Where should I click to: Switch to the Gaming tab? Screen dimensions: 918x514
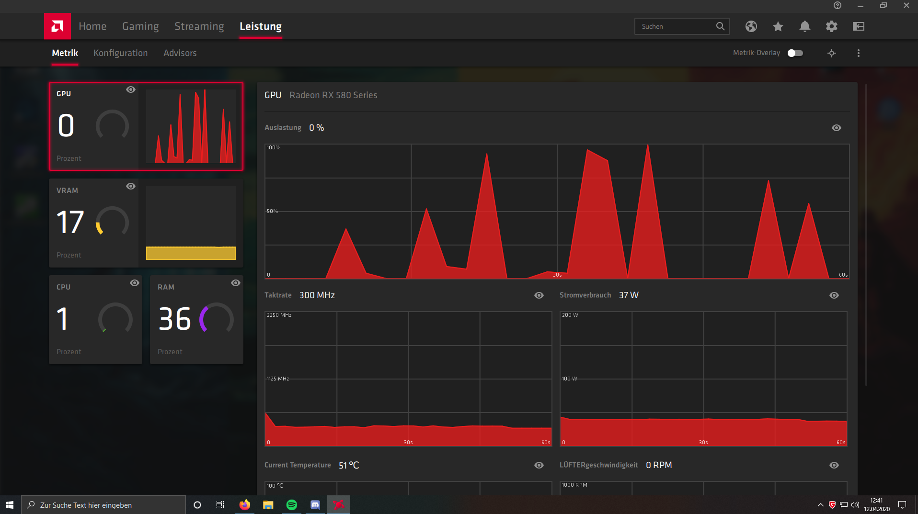point(140,26)
